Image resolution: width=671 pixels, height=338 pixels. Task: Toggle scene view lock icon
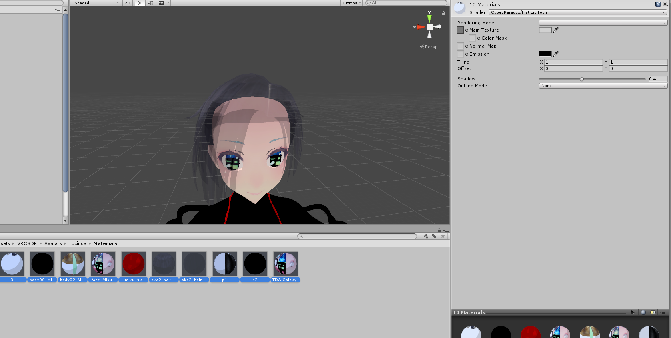click(443, 13)
